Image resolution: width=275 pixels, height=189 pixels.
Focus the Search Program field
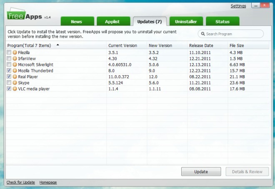click(231, 34)
